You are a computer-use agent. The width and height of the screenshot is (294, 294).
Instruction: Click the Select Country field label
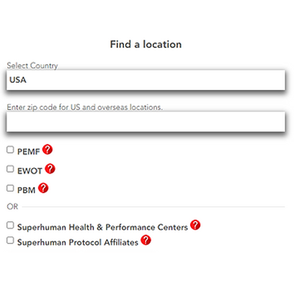pos(32,66)
